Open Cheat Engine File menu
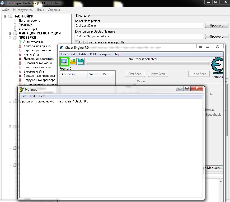230x202 pixels. click(x=64, y=54)
